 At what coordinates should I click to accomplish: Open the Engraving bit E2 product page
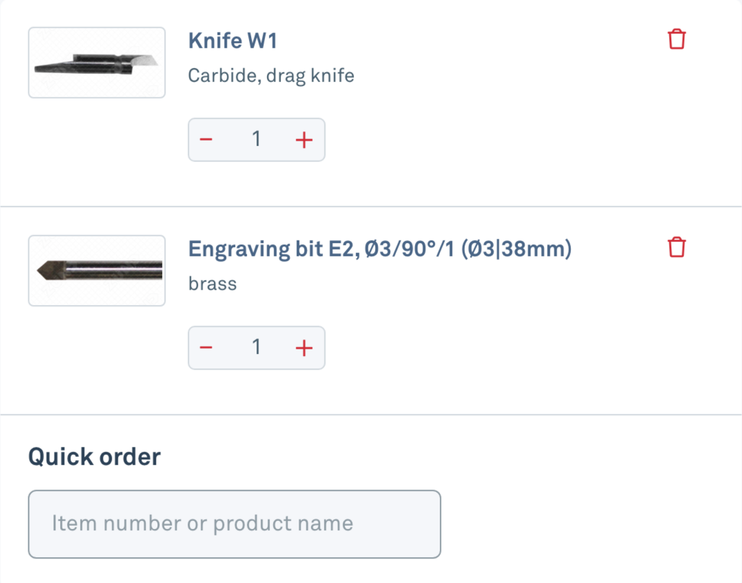[381, 248]
